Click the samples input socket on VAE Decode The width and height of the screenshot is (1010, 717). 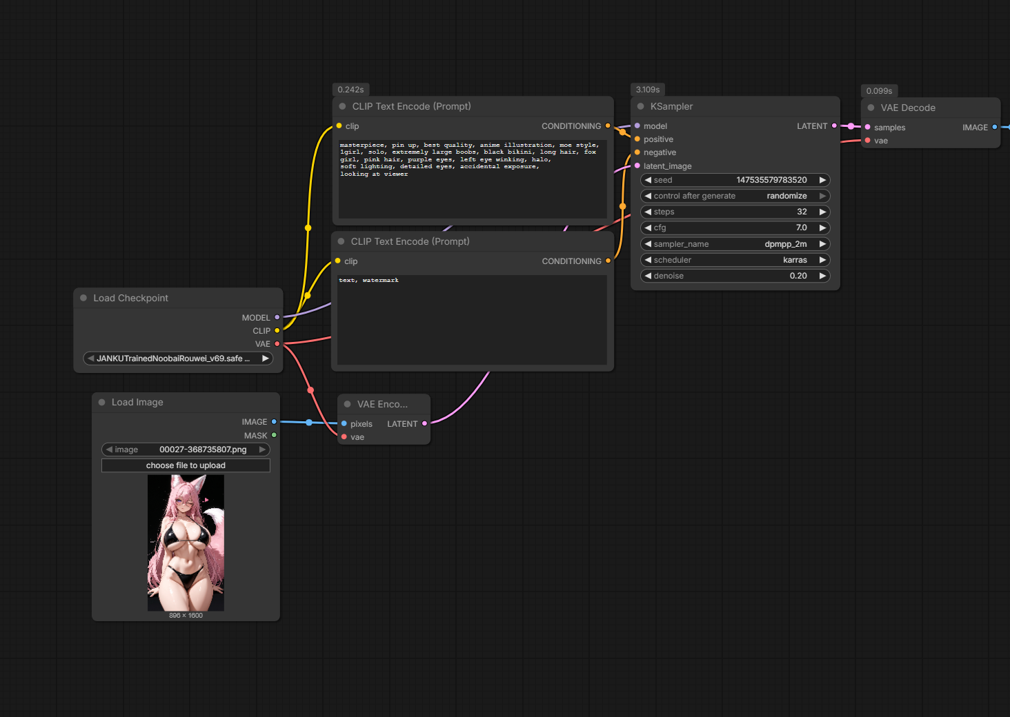(x=867, y=128)
